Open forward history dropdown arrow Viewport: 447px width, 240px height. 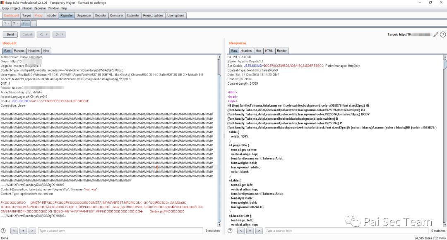click(63, 34)
